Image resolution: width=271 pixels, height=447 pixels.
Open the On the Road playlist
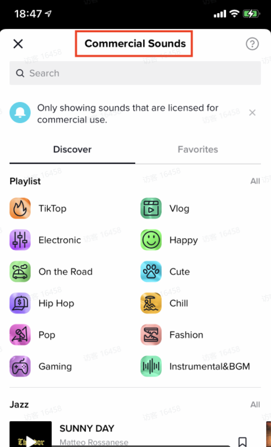coord(51,272)
